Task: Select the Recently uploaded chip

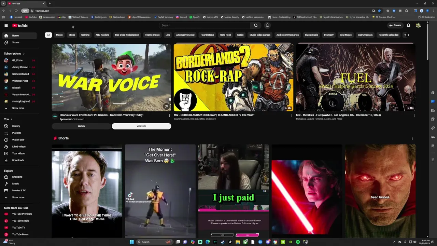Action: [389, 35]
